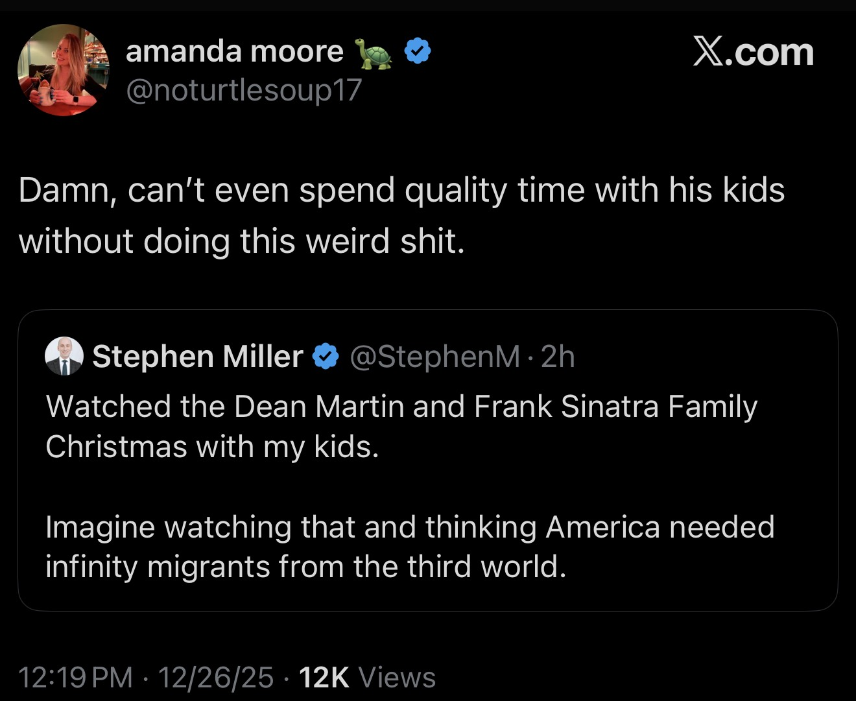Screen dimensions: 856x701
Task: Click the 'Christmas with my kids' line
Action: click(212, 447)
